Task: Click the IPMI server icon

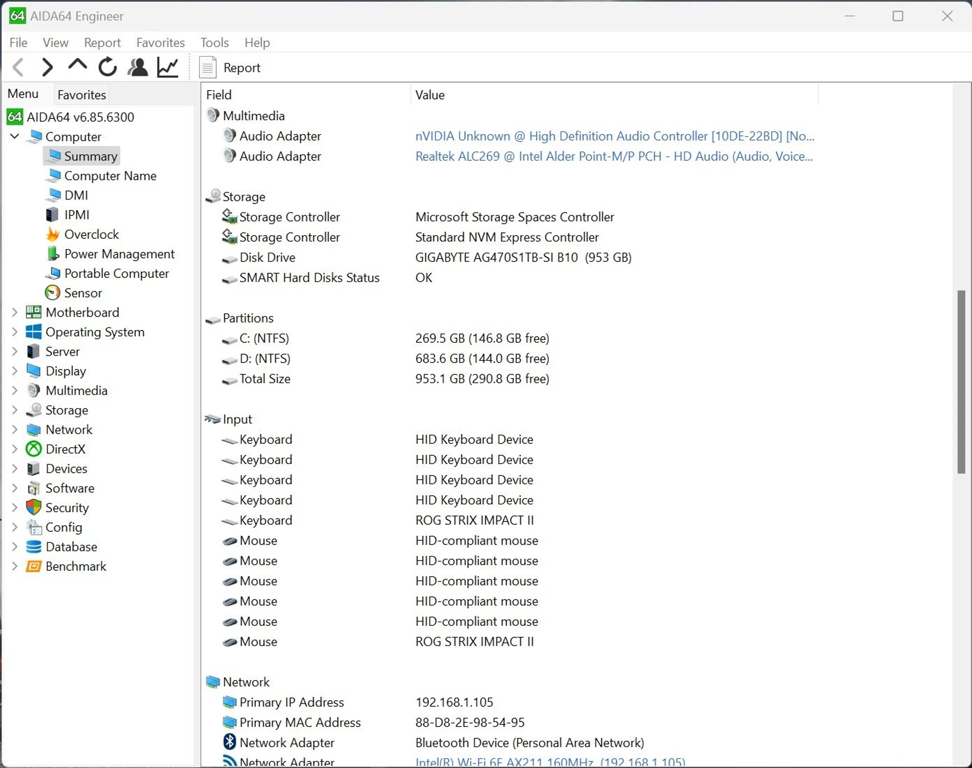Action: [x=52, y=215]
